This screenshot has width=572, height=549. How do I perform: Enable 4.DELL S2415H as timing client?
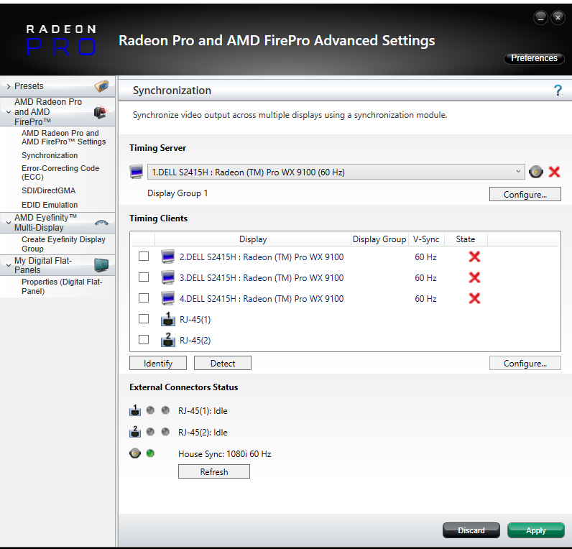pyautogui.click(x=144, y=298)
